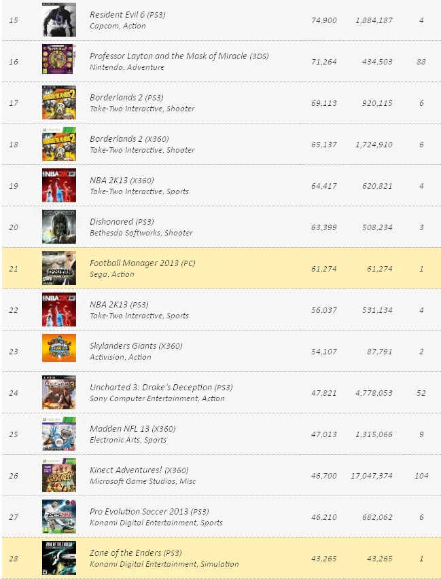Click the NBA 2K13 (PS3) title link
The width and height of the screenshot is (441, 579).
(119, 304)
